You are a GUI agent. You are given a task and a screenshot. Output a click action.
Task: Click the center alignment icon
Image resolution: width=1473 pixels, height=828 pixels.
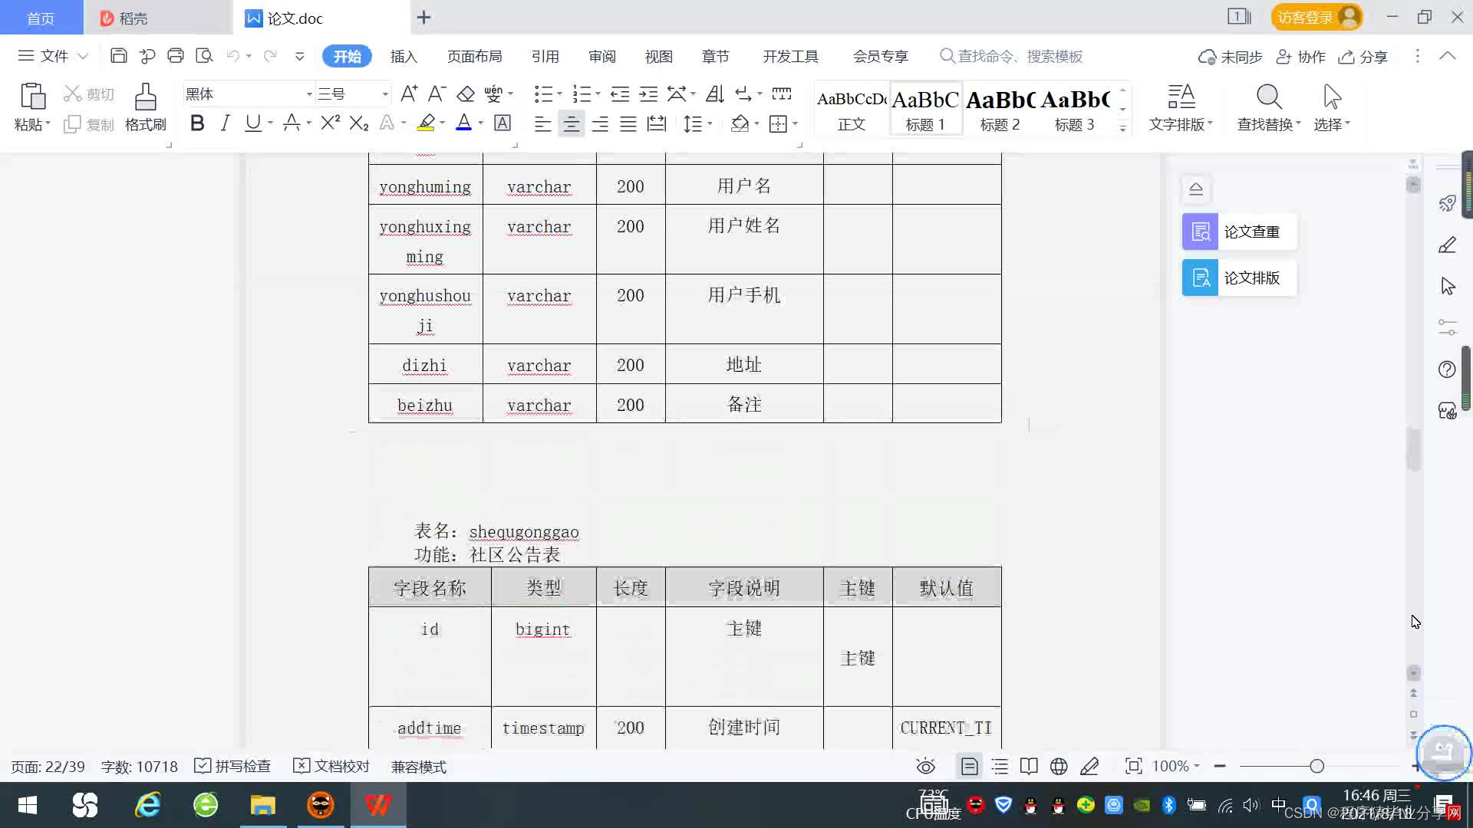(x=571, y=124)
